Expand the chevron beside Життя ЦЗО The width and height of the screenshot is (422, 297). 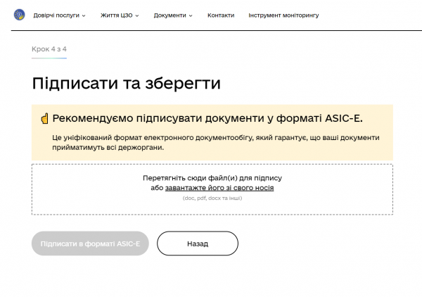pos(137,15)
